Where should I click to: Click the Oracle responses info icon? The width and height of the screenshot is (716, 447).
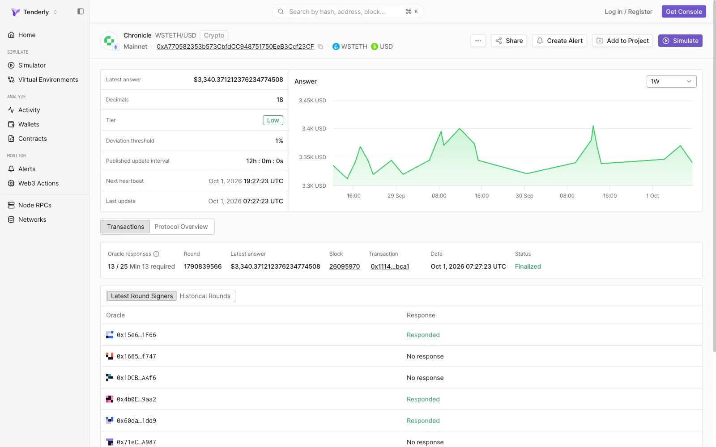point(156,254)
